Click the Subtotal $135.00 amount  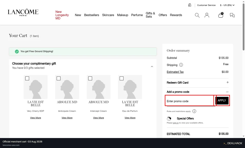coord(224,58)
